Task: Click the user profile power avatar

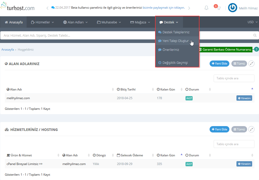Action: (232, 8)
